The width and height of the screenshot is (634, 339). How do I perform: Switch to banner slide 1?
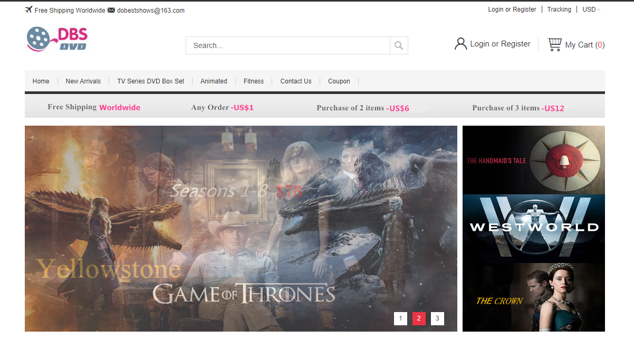(400, 318)
